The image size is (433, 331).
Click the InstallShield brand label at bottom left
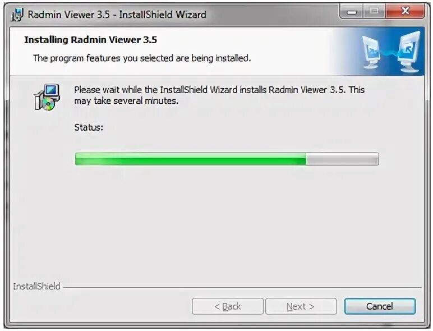[x=36, y=286]
